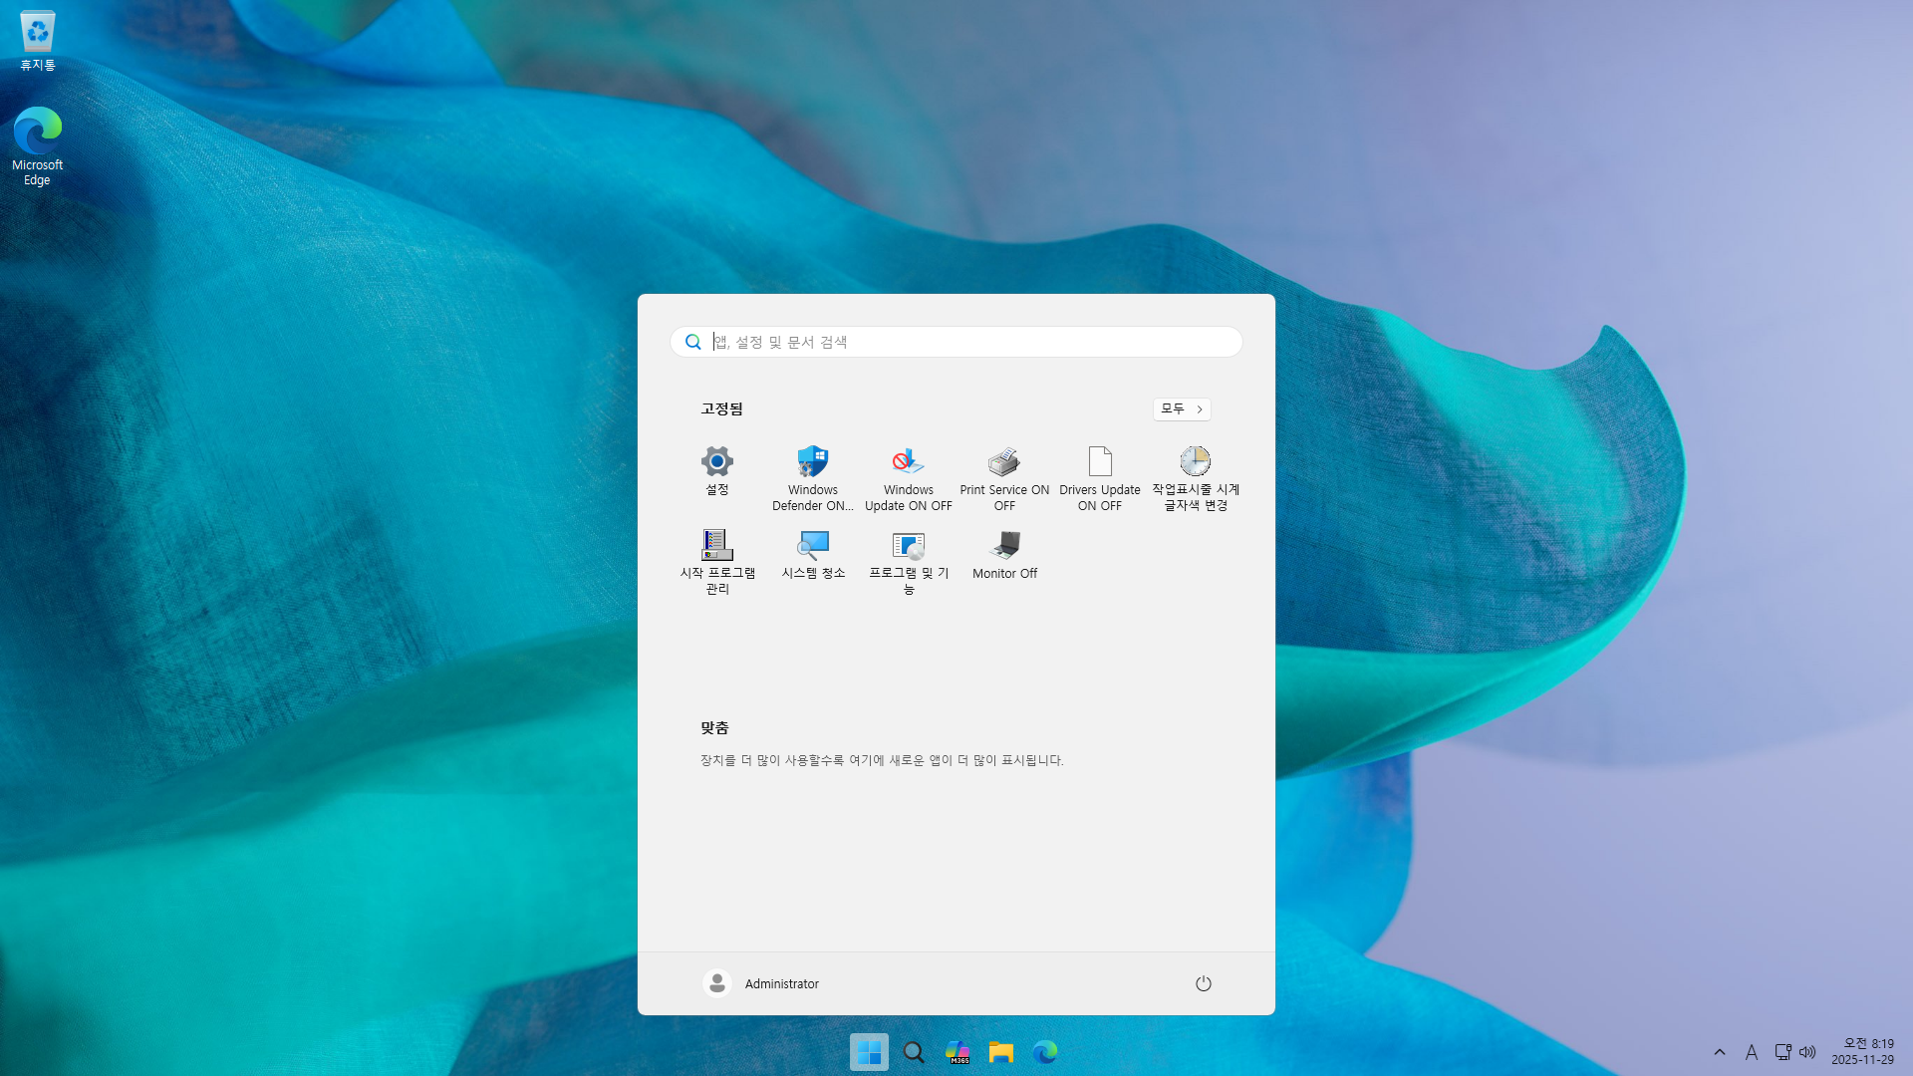Open the taskbar clock and date
The image size is (1913, 1076).
point(1862,1052)
